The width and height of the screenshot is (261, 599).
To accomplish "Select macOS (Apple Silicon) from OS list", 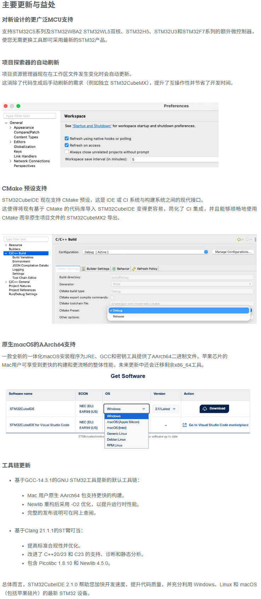I will click(x=123, y=422).
